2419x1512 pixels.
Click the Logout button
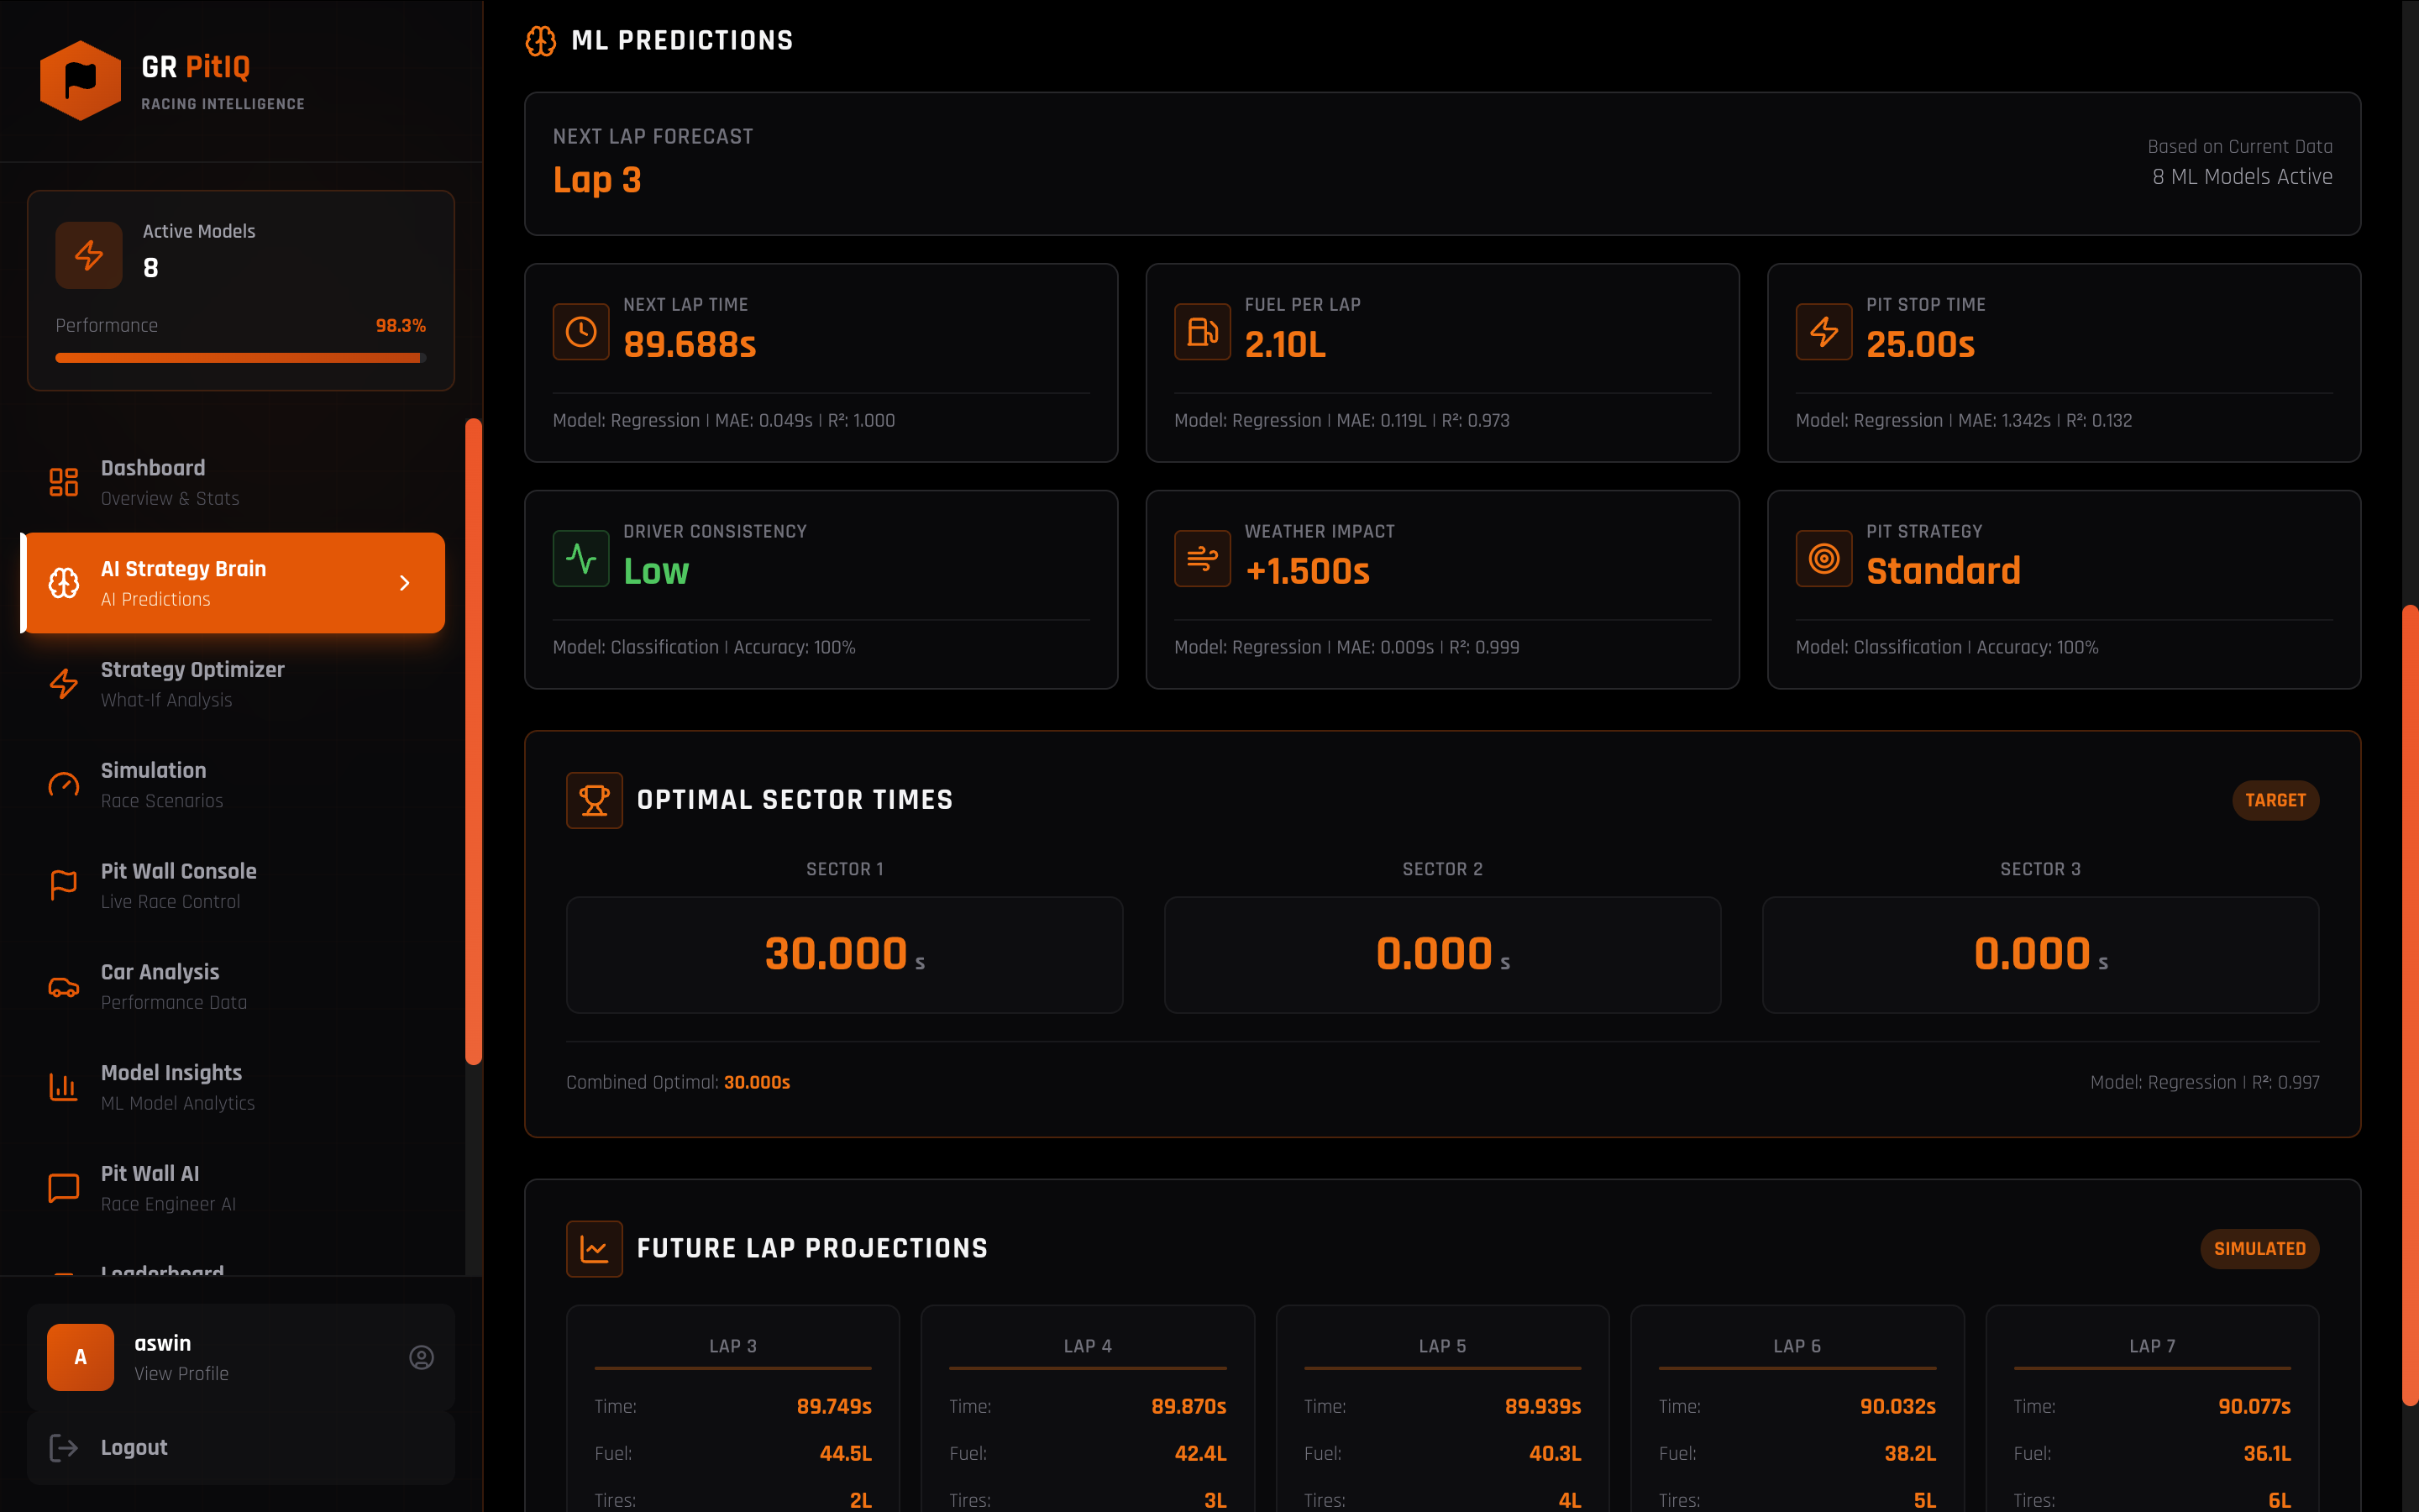(134, 1447)
